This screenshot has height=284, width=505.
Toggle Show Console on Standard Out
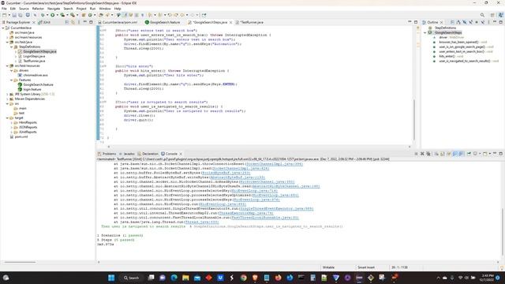[454, 154]
